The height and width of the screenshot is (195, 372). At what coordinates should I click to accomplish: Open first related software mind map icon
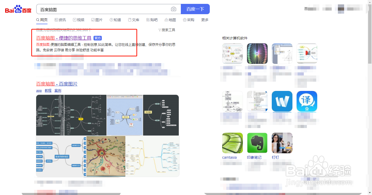click(x=233, y=54)
